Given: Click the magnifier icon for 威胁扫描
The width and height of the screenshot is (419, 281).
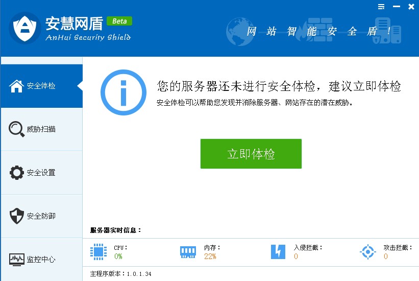Looking at the screenshot, I should click(16, 129).
